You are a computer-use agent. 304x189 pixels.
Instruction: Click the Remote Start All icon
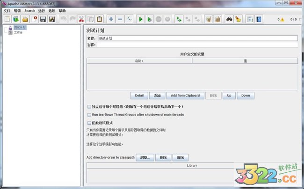pyautogui.click(x=179, y=19)
